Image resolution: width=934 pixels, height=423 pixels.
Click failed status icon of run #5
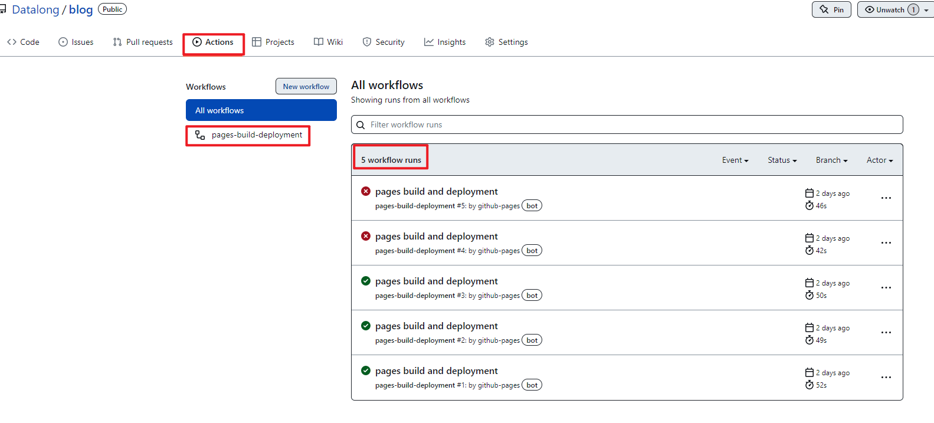366,191
